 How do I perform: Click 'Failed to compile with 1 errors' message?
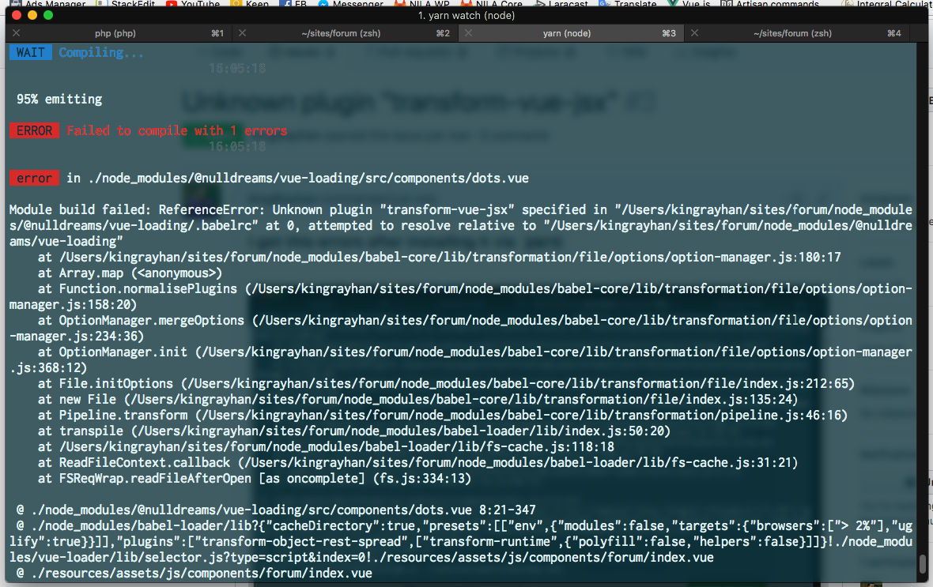click(x=177, y=131)
